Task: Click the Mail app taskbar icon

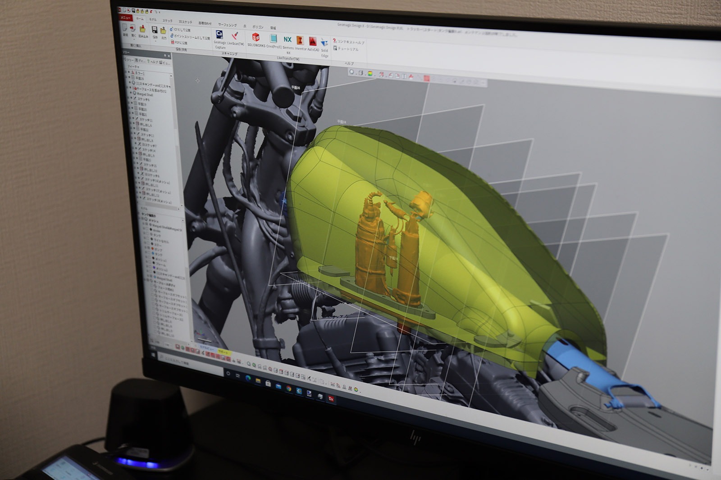Action: (x=278, y=386)
